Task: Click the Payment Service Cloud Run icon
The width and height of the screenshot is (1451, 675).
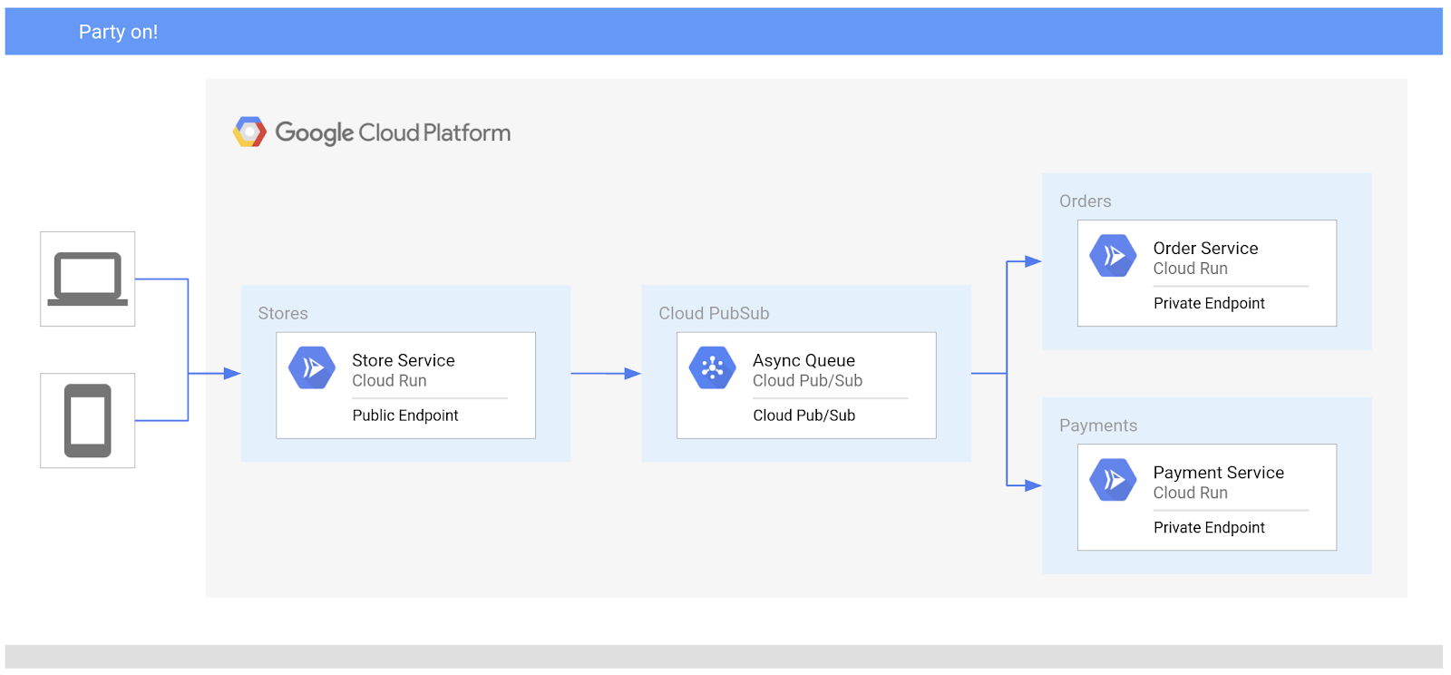Action: click(1114, 480)
